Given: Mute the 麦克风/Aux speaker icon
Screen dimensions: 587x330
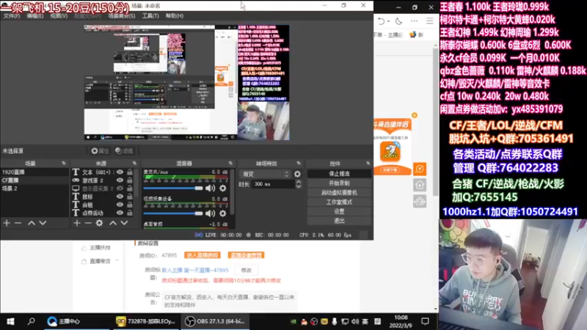Looking at the screenshot, I should [211, 188].
